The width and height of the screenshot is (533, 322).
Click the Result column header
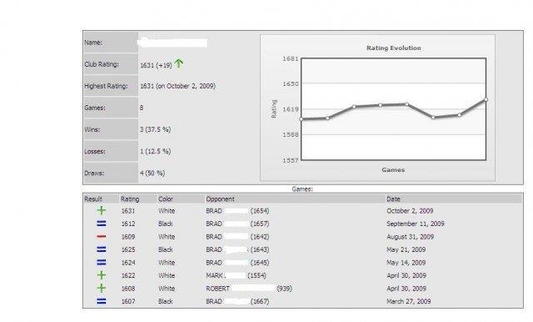click(x=93, y=199)
